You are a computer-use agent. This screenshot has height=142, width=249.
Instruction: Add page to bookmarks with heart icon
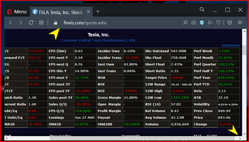(x=218, y=23)
